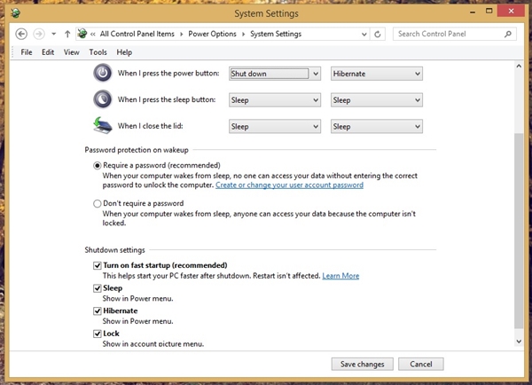The height and width of the screenshot is (385, 532).
Task: Open the View menu
Action: pos(71,52)
